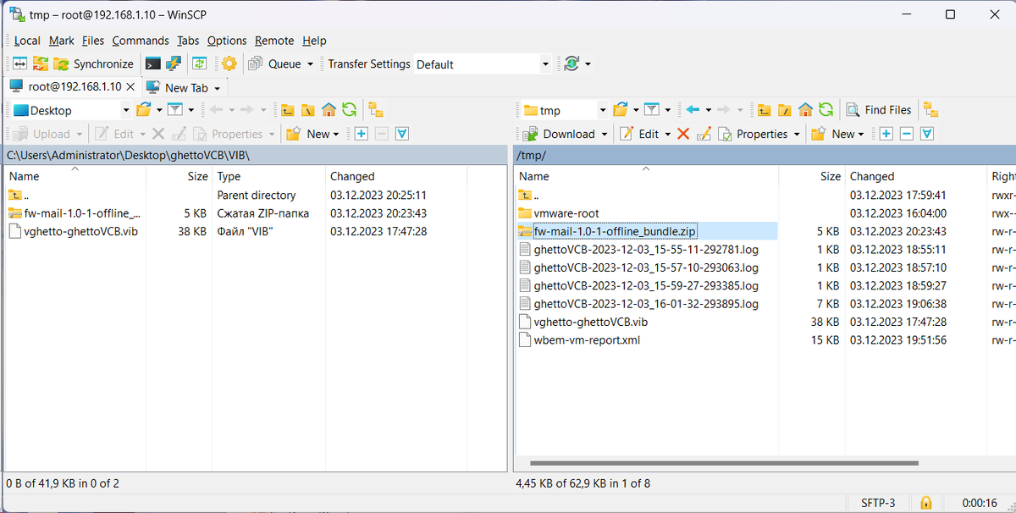Toggle the synchronize browsing icon
The image size is (1016, 513).
(200, 63)
